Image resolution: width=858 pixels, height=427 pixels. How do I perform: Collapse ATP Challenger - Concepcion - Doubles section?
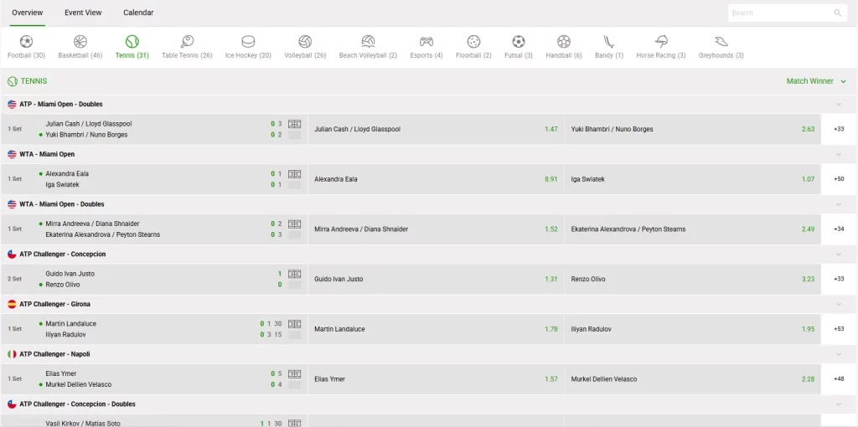pyautogui.click(x=838, y=404)
